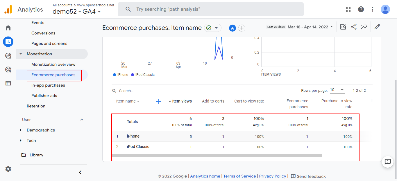Sort by the Add-to-carts column header

click(x=213, y=101)
